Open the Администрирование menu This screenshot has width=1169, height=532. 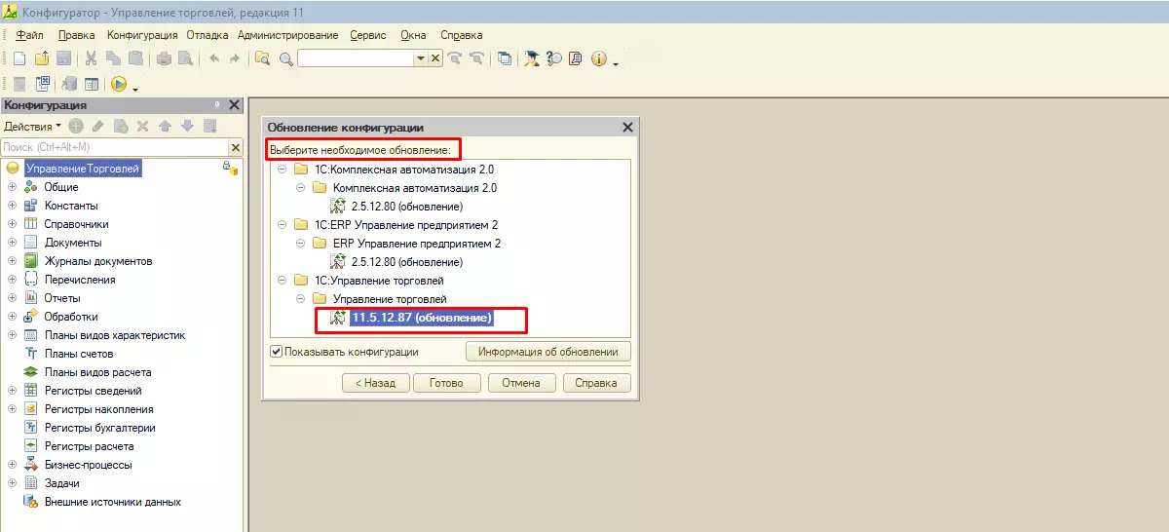[x=287, y=35]
